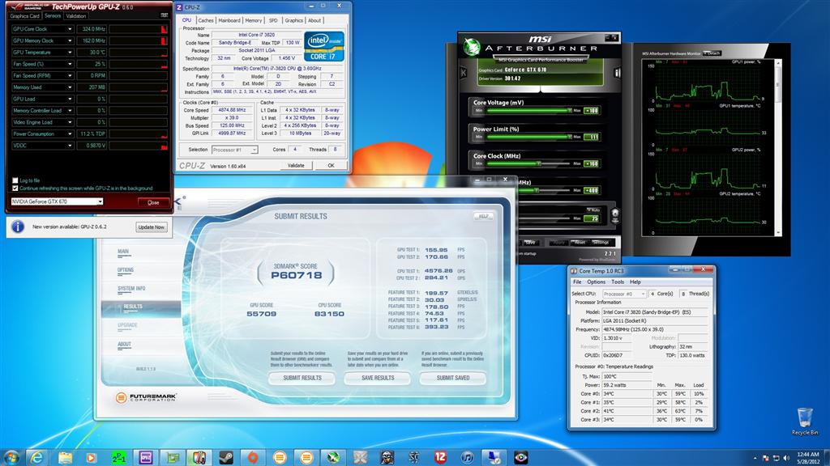Toggle the fan speed Auto button

point(594,210)
